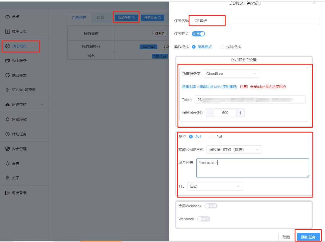Click the Web服务 sidebar icon
This screenshot has height=242, width=325.
pos(8,61)
